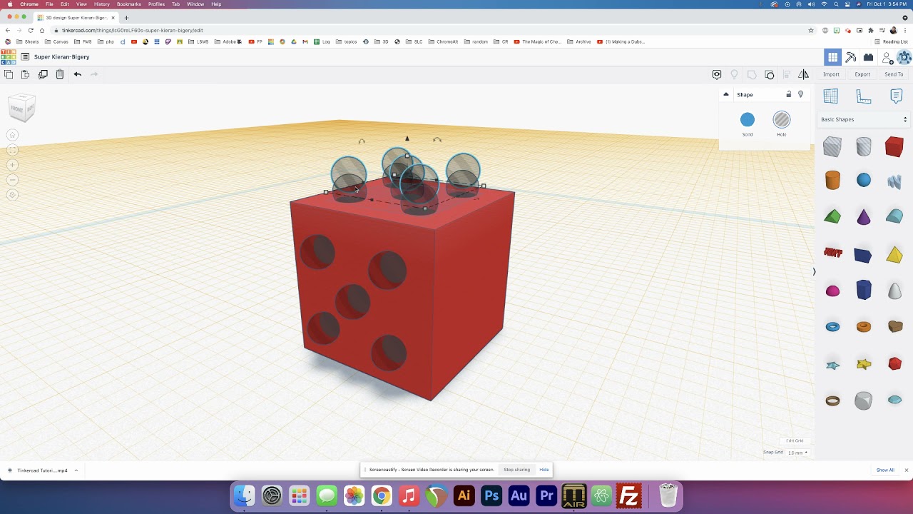Screen dimensions: 913x514
Task: Pick the yellow Pyramid shape
Action: [x=894, y=255]
